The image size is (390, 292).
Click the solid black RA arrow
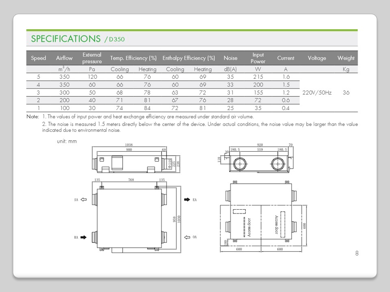click(x=84, y=237)
